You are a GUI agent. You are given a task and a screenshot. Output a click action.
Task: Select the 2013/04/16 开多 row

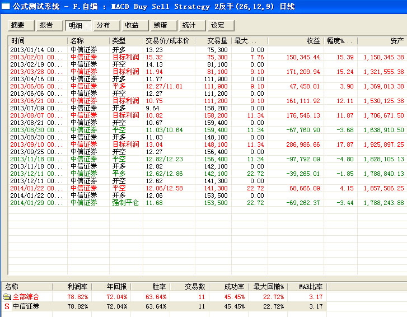pyautogui.click(x=207, y=79)
